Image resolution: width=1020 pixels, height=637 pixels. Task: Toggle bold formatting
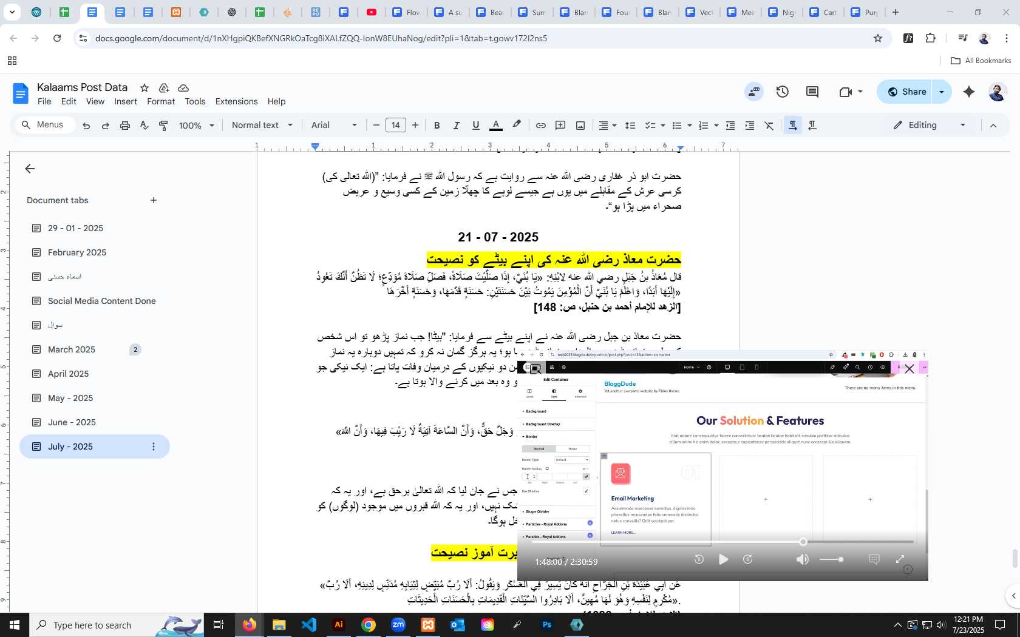[437, 126]
